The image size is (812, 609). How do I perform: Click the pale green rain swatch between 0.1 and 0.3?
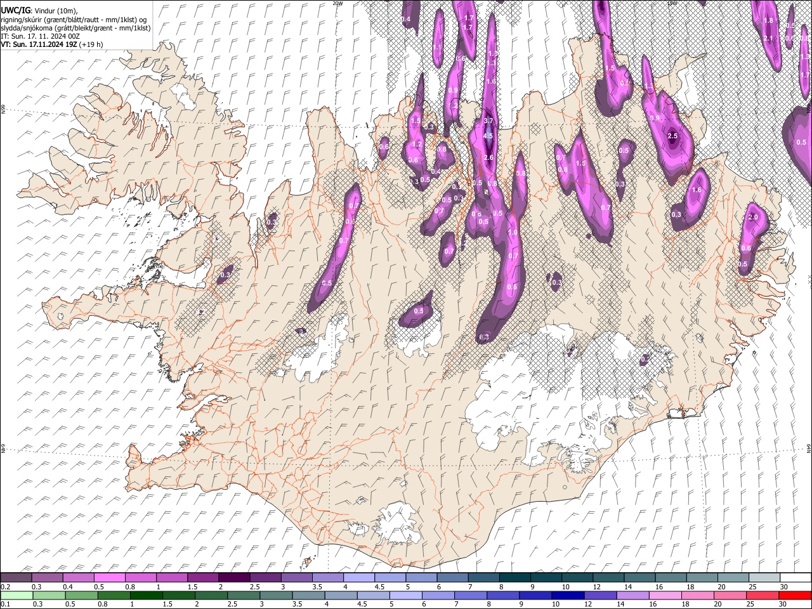(x=16, y=595)
